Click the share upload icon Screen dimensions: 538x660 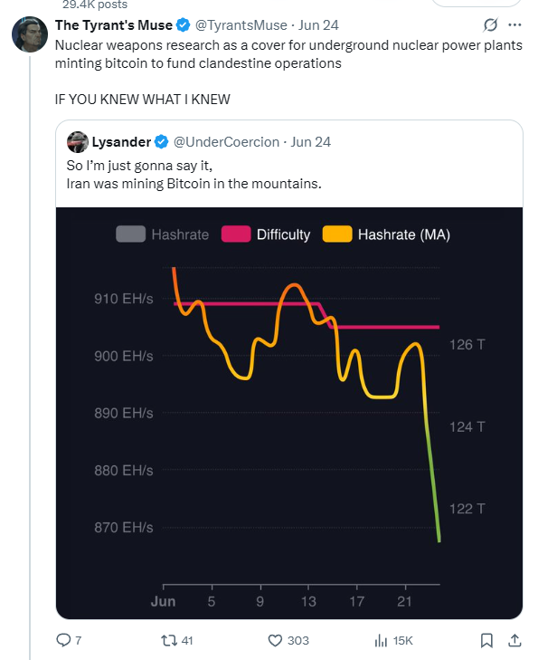point(514,641)
